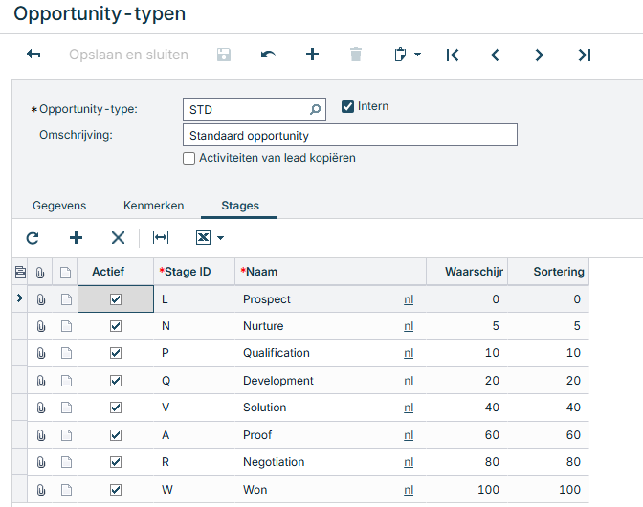
Task: Click the Omschrijving text field
Action: pos(349,136)
